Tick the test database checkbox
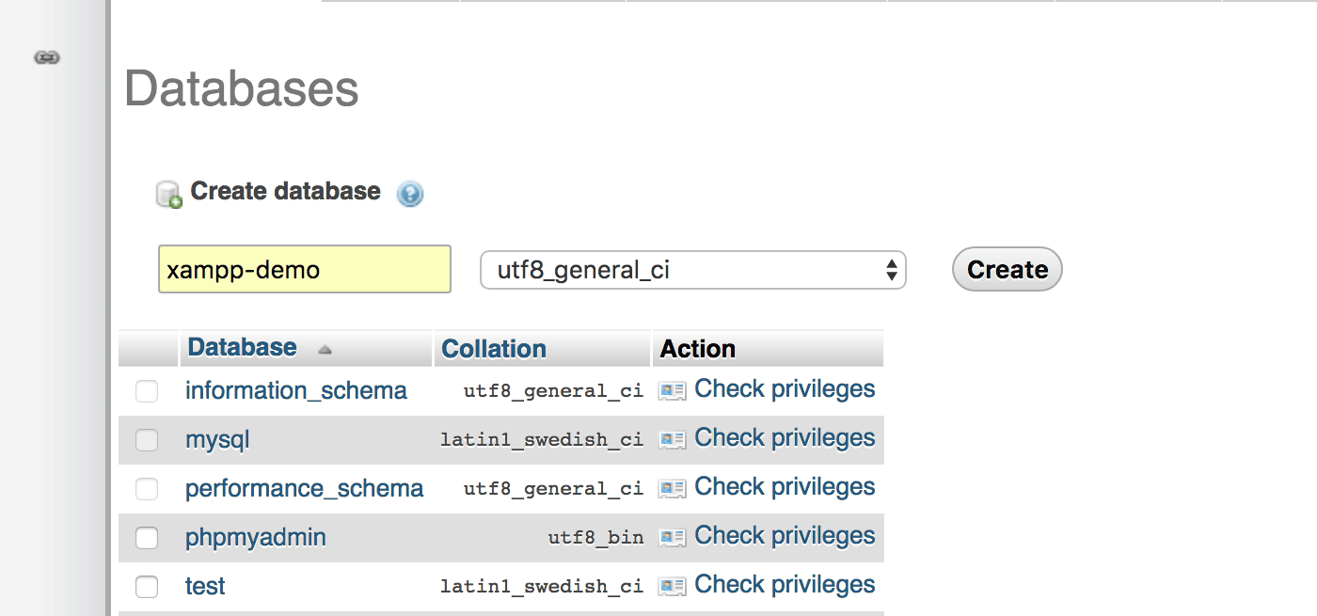 click(x=147, y=587)
